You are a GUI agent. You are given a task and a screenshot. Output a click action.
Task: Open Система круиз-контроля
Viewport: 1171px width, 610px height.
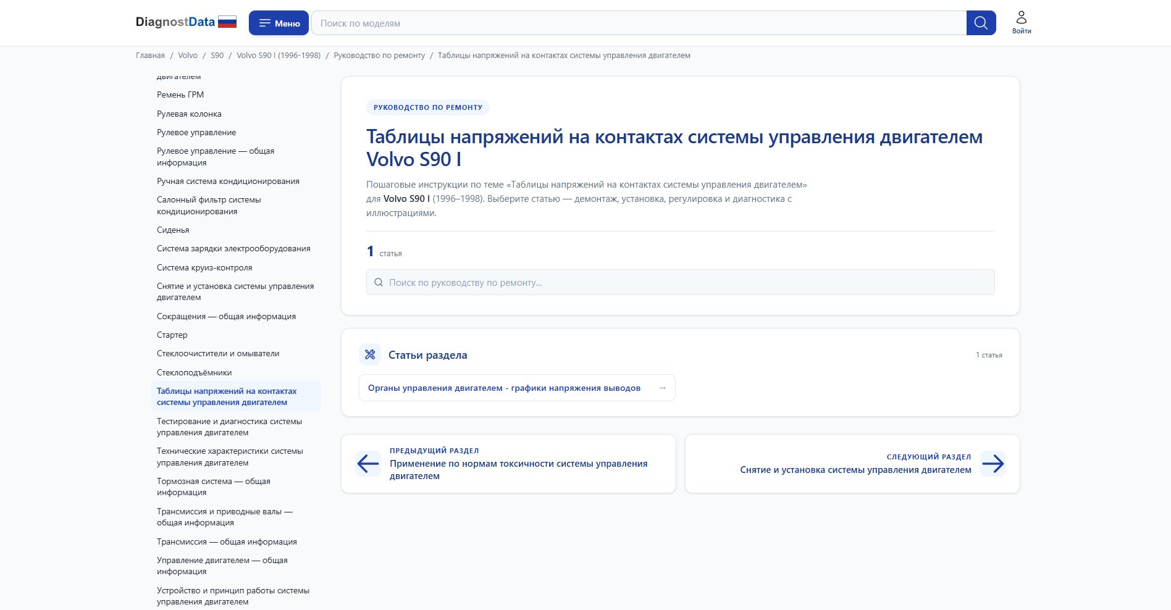tap(204, 267)
